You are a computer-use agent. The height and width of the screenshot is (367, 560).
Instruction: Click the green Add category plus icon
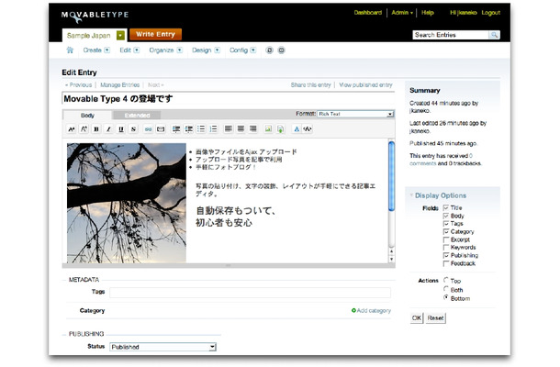[353, 311]
